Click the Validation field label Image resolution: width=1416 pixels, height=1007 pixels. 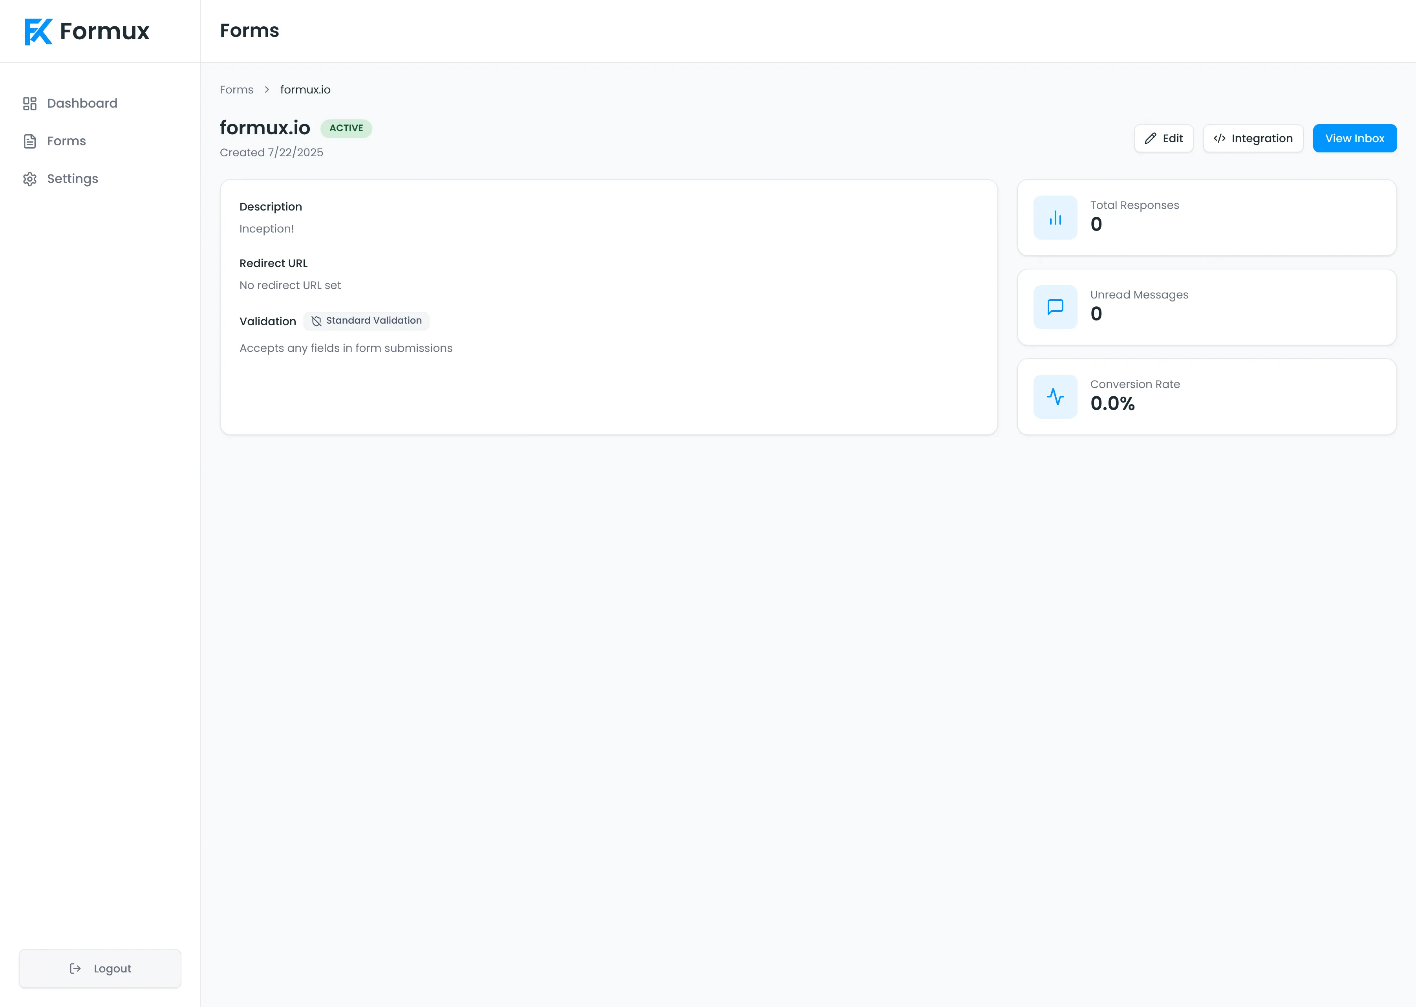[x=268, y=322]
